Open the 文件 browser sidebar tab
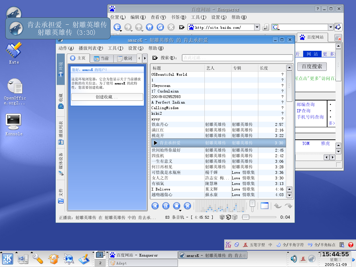Screen dimensions: 356x267 pyautogui.click(x=60, y=196)
